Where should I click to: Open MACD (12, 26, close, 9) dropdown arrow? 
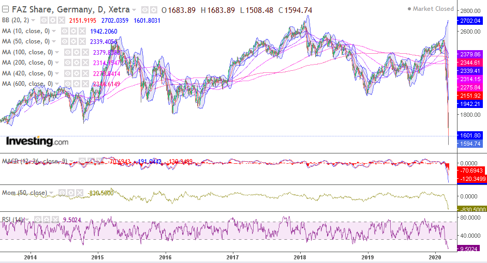point(72,161)
